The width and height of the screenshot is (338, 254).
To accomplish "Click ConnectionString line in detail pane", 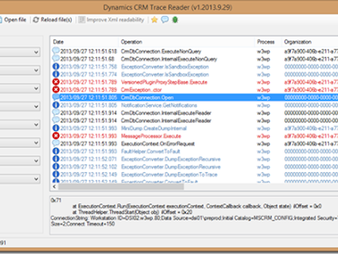I will click(x=194, y=218).
